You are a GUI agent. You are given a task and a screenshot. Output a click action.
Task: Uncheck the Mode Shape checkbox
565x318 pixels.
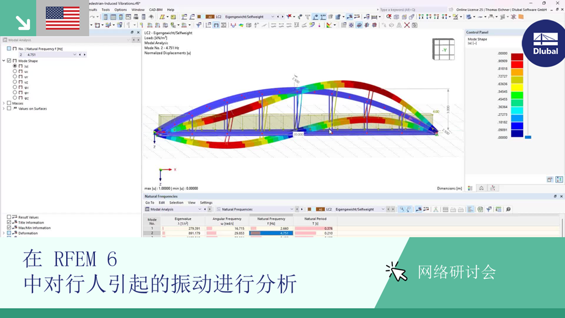pos(9,61)
